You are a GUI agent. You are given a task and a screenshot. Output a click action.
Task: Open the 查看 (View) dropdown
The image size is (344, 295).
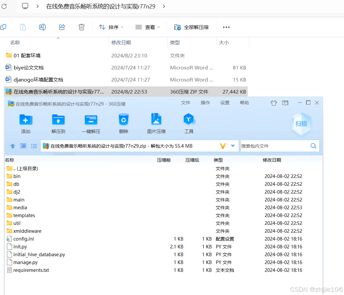(x=148, y=27)
